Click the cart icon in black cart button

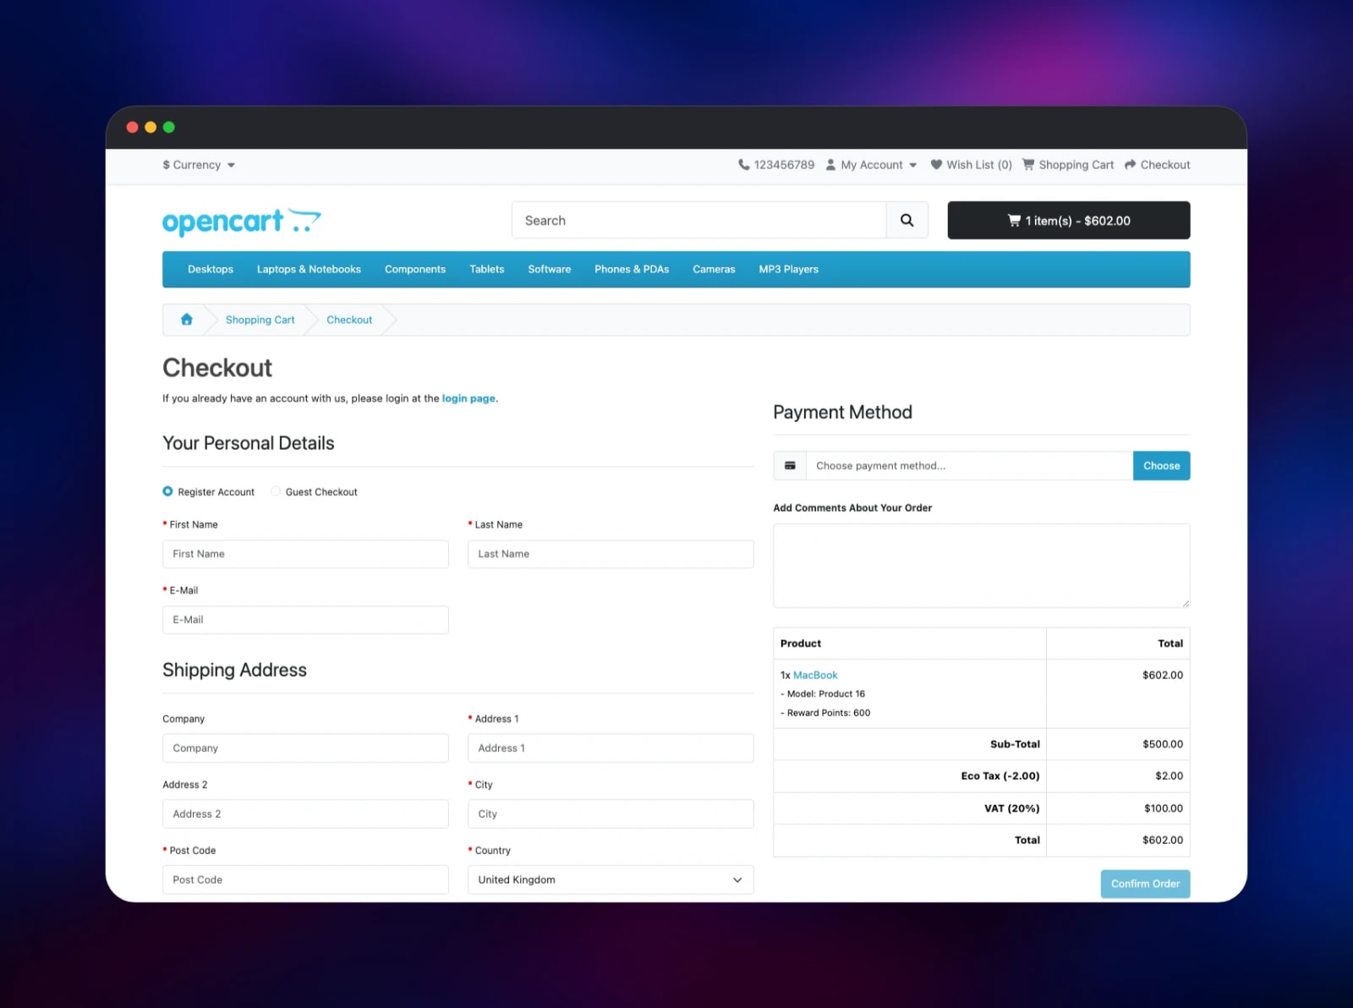tap(1014, 221)
